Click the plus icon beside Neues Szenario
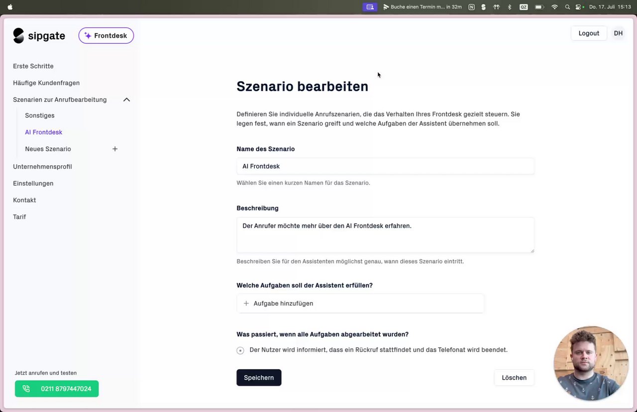Viewport: 637px width, 412px height. point(115,149)
